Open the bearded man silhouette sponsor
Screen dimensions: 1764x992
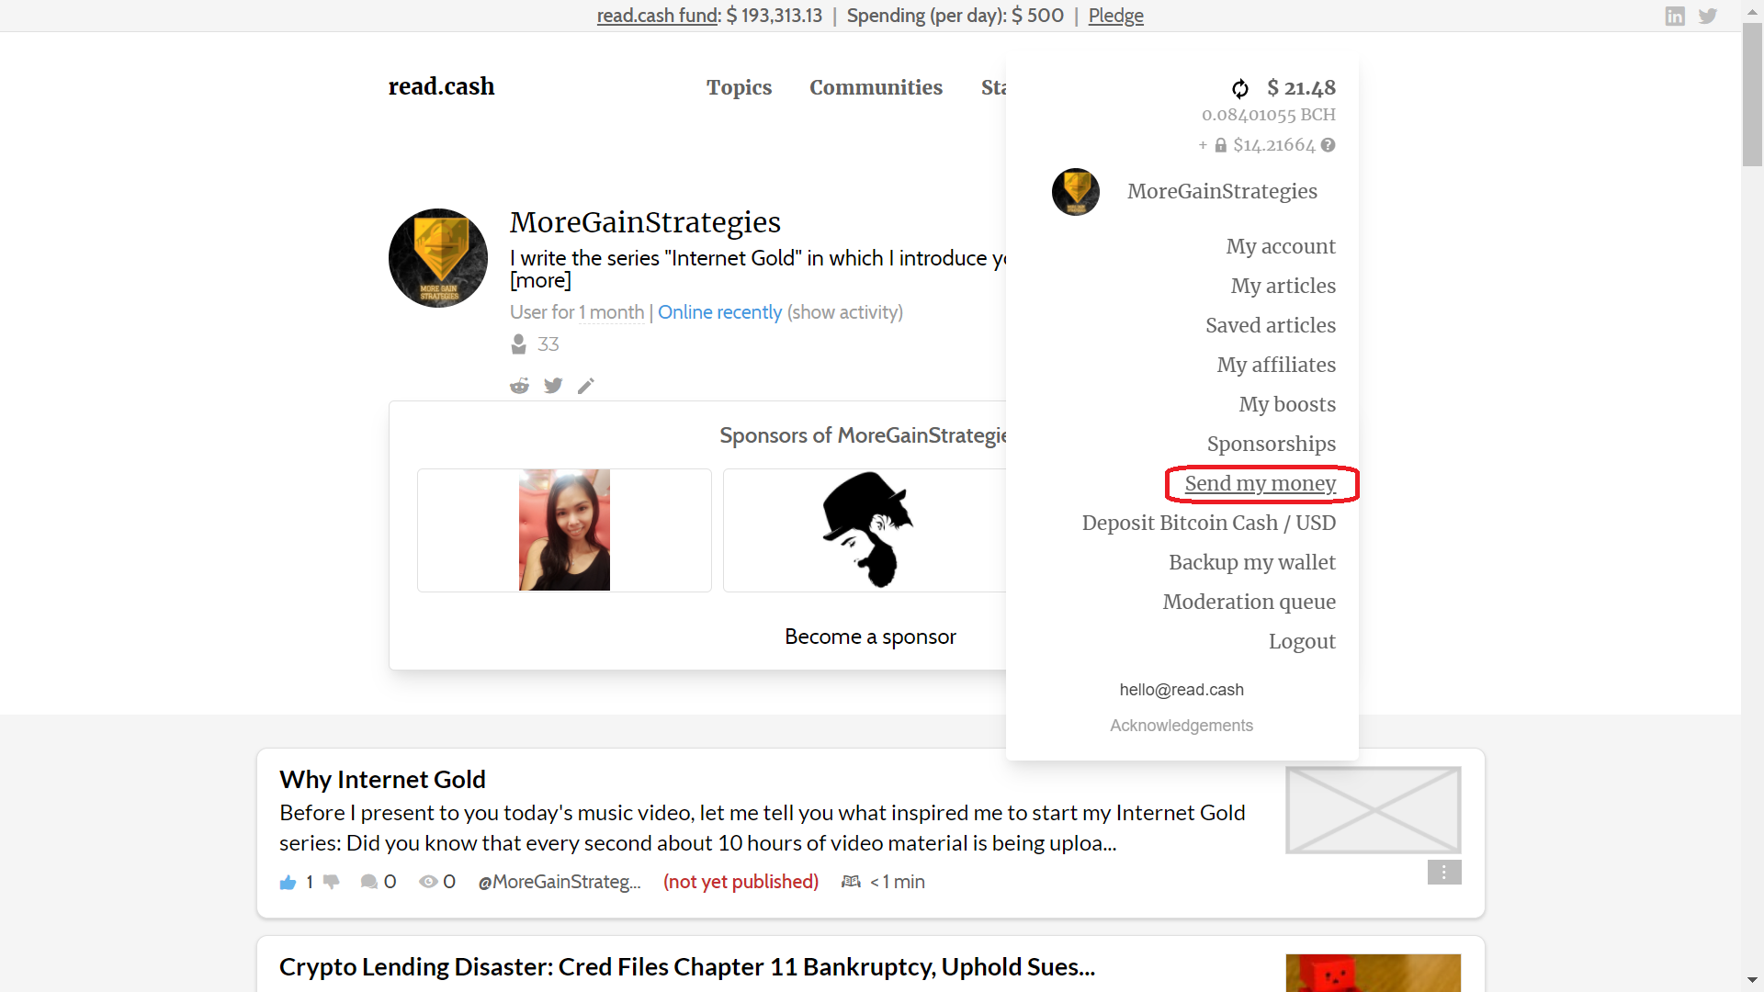point(867,530)
